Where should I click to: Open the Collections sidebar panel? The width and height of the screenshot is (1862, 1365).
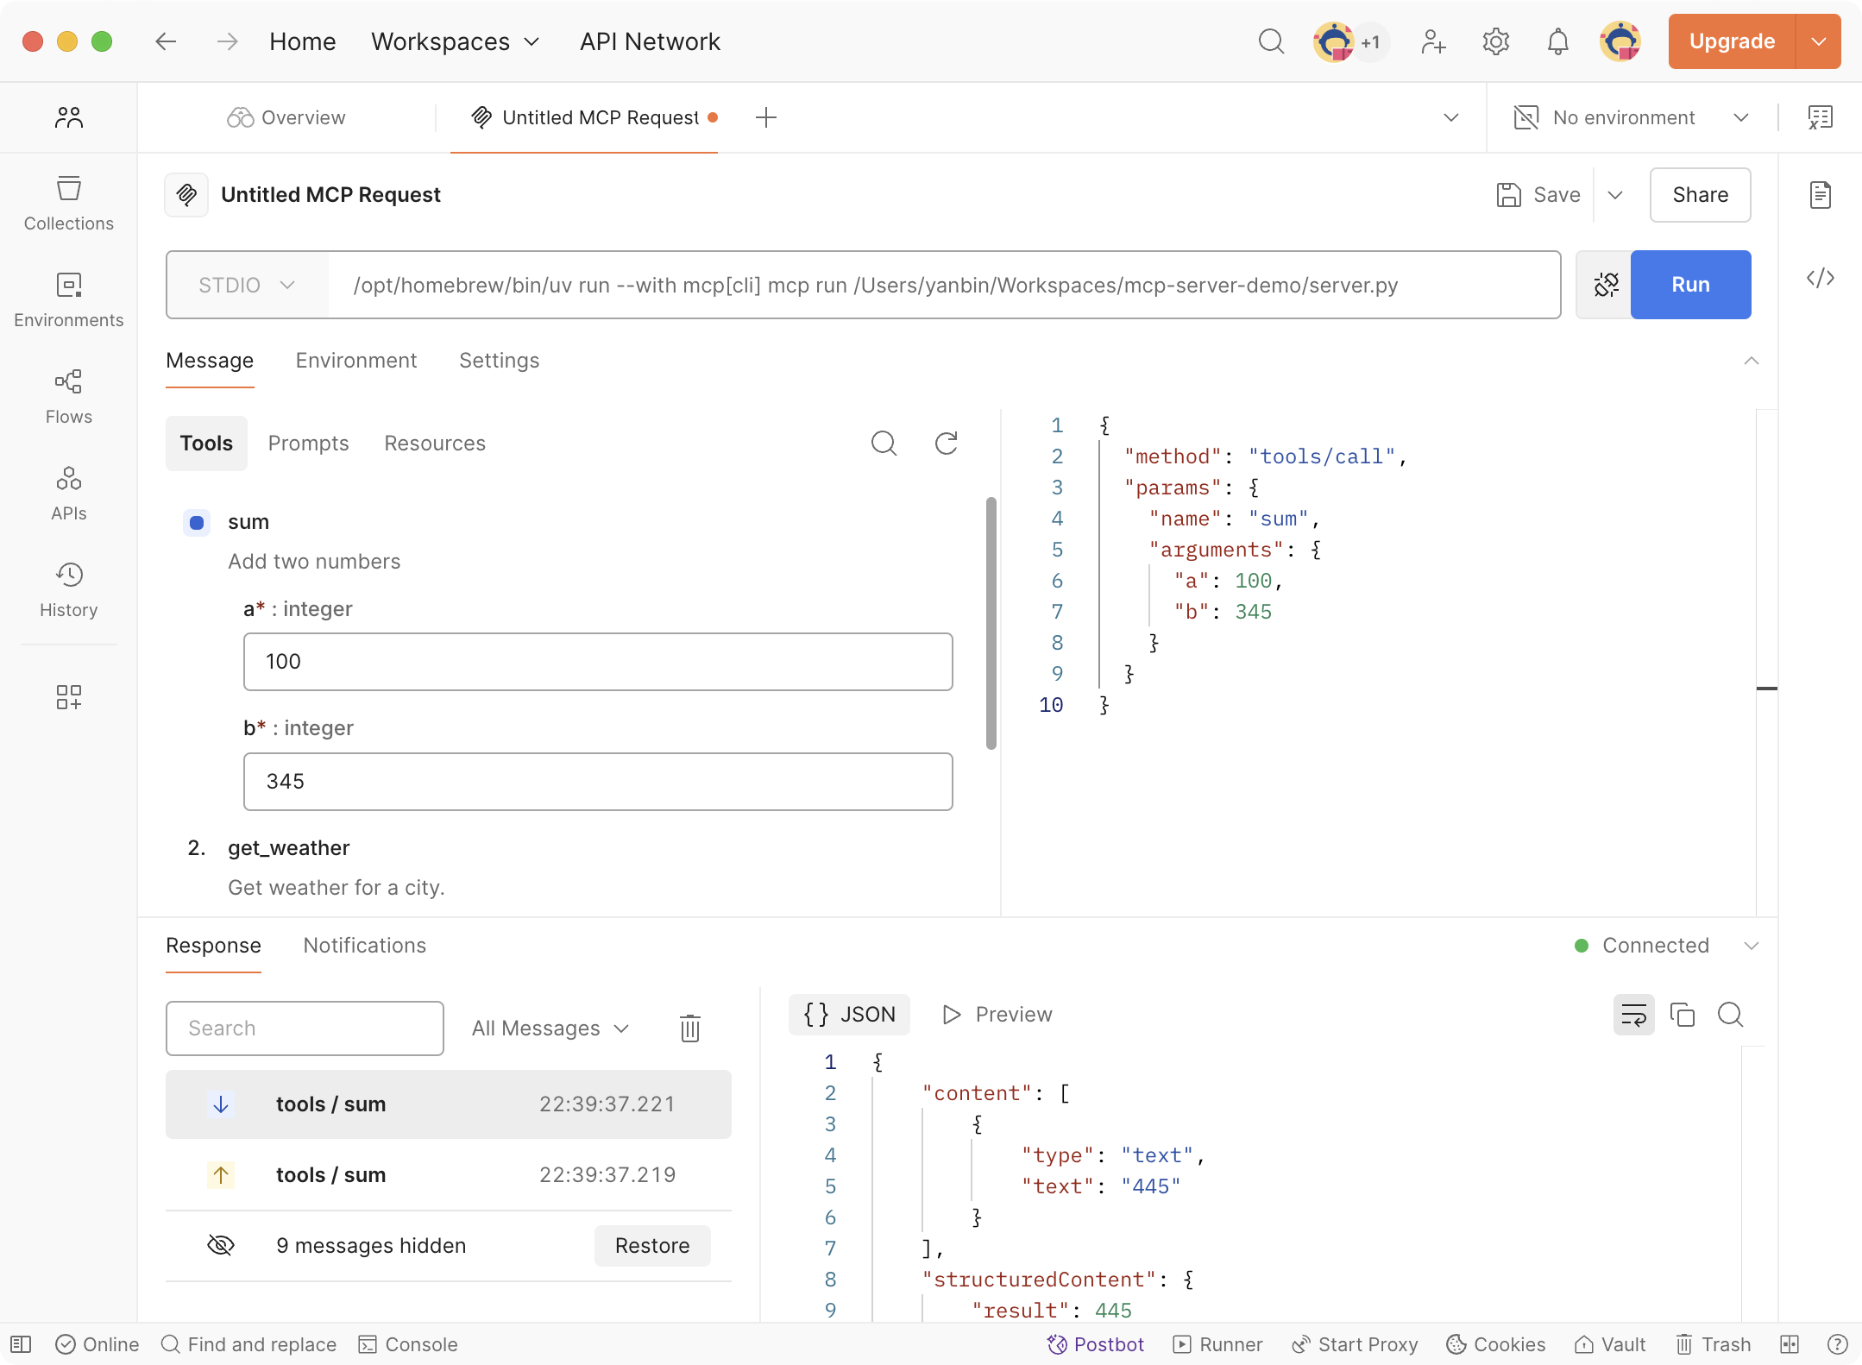click(68, 204)
